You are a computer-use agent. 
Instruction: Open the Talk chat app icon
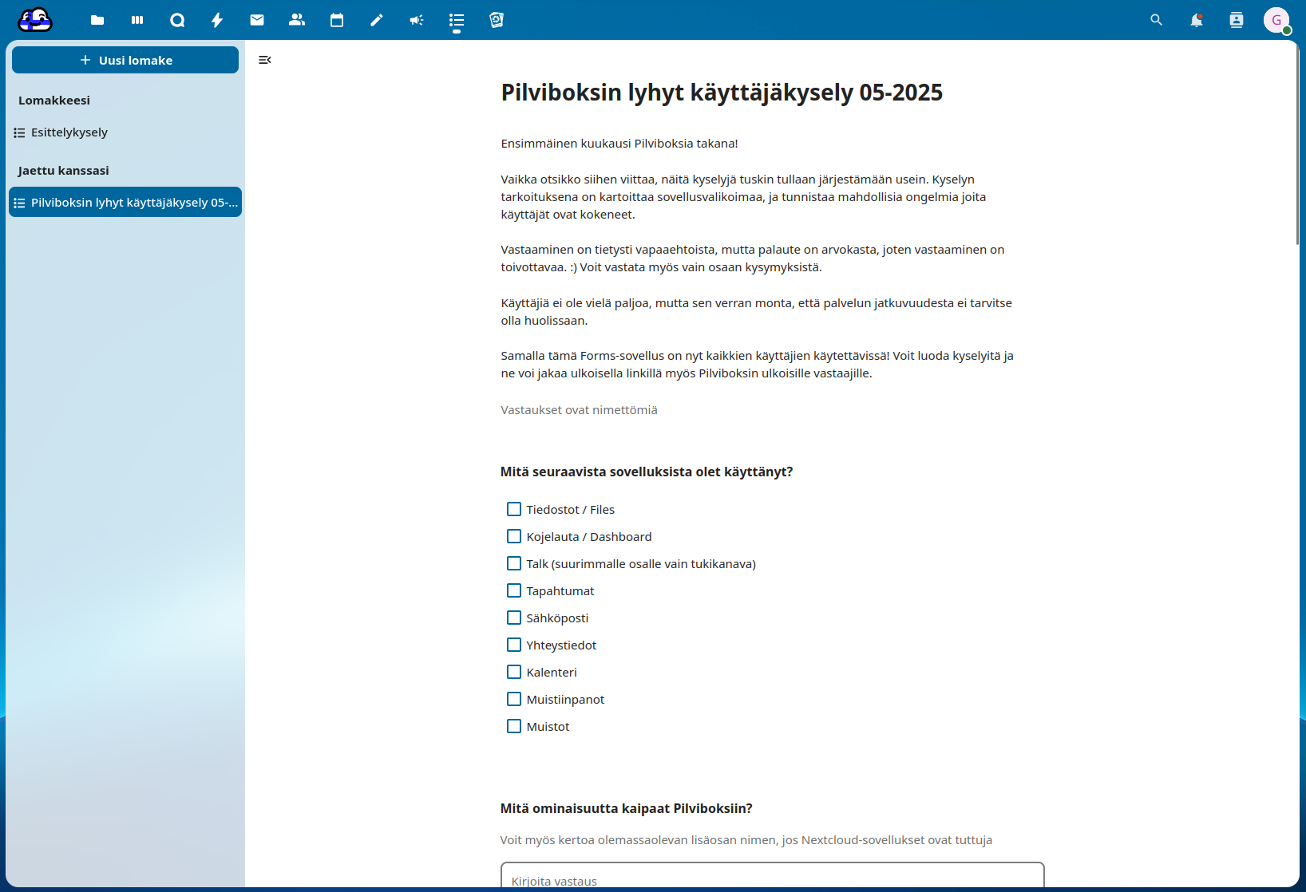(x=177, y=20)
